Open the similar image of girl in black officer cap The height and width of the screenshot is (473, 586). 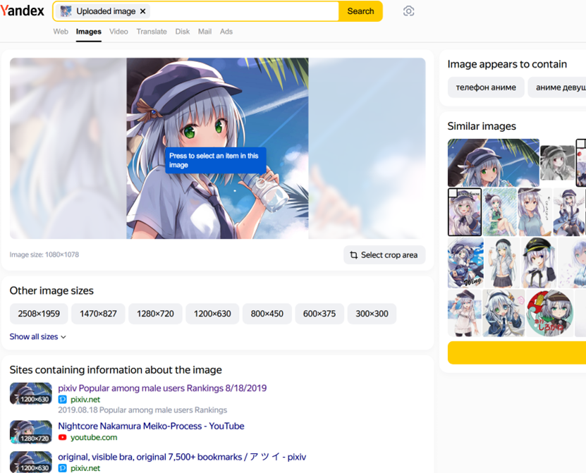pyautogui.click(x=539, y=263)
